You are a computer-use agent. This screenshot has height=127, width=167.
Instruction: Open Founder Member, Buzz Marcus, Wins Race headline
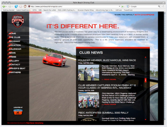pyautogui.click(x=107, y=60)
